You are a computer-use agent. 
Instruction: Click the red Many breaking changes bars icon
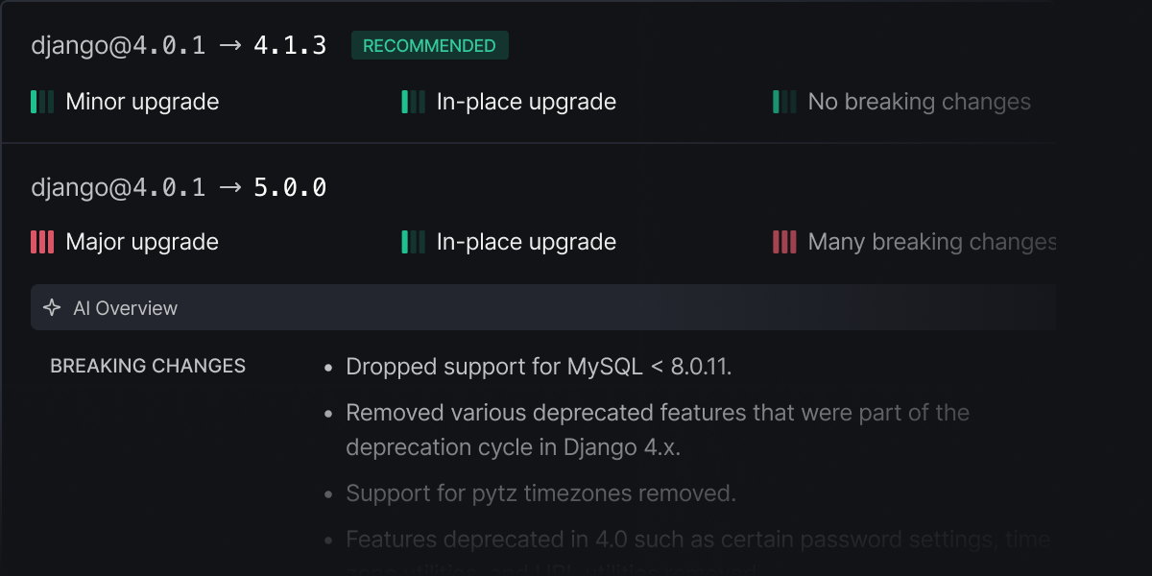coord(784,242)
